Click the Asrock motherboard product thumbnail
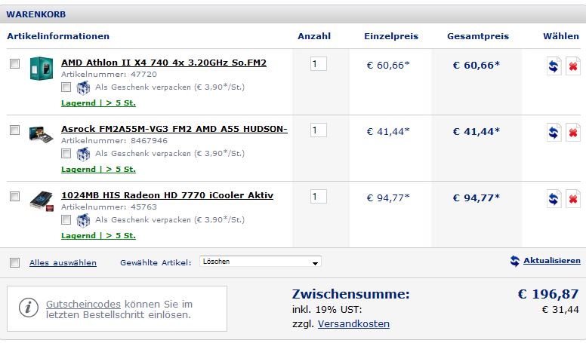Viewport: 586px width, 343px height. (41, 134)
